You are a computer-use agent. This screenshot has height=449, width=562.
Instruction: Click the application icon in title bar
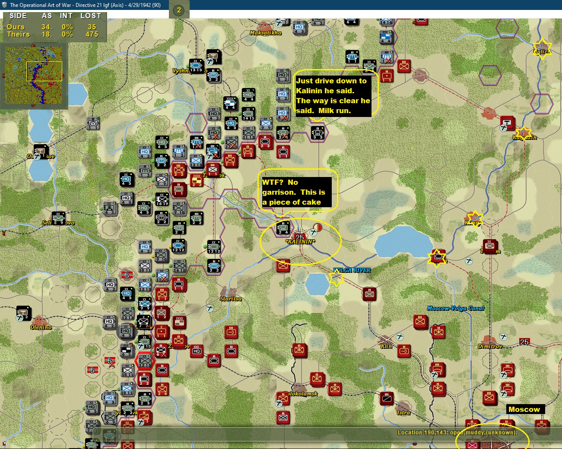[4, 5]
